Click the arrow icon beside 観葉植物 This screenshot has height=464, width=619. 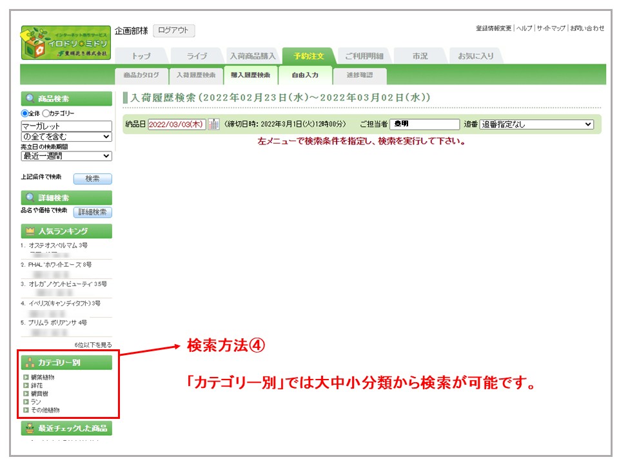tap(26, 377)
